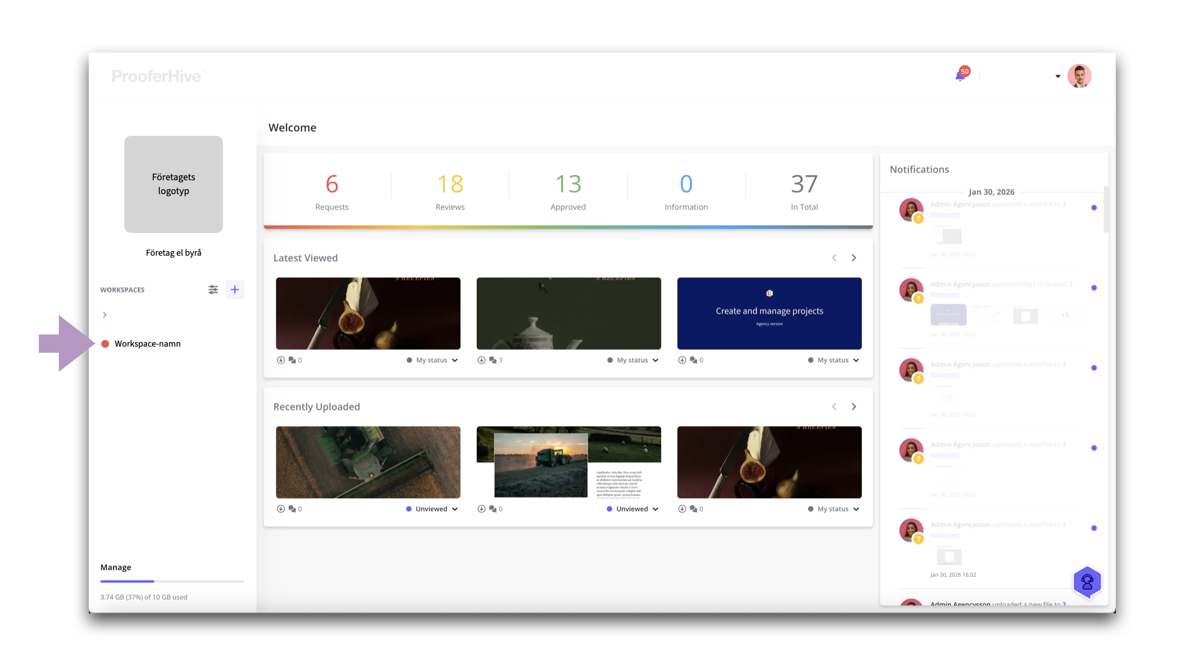Open the user avatar profile menu
The image size is (1204, 660).
pyautogui.click(x=1079, y=76)
